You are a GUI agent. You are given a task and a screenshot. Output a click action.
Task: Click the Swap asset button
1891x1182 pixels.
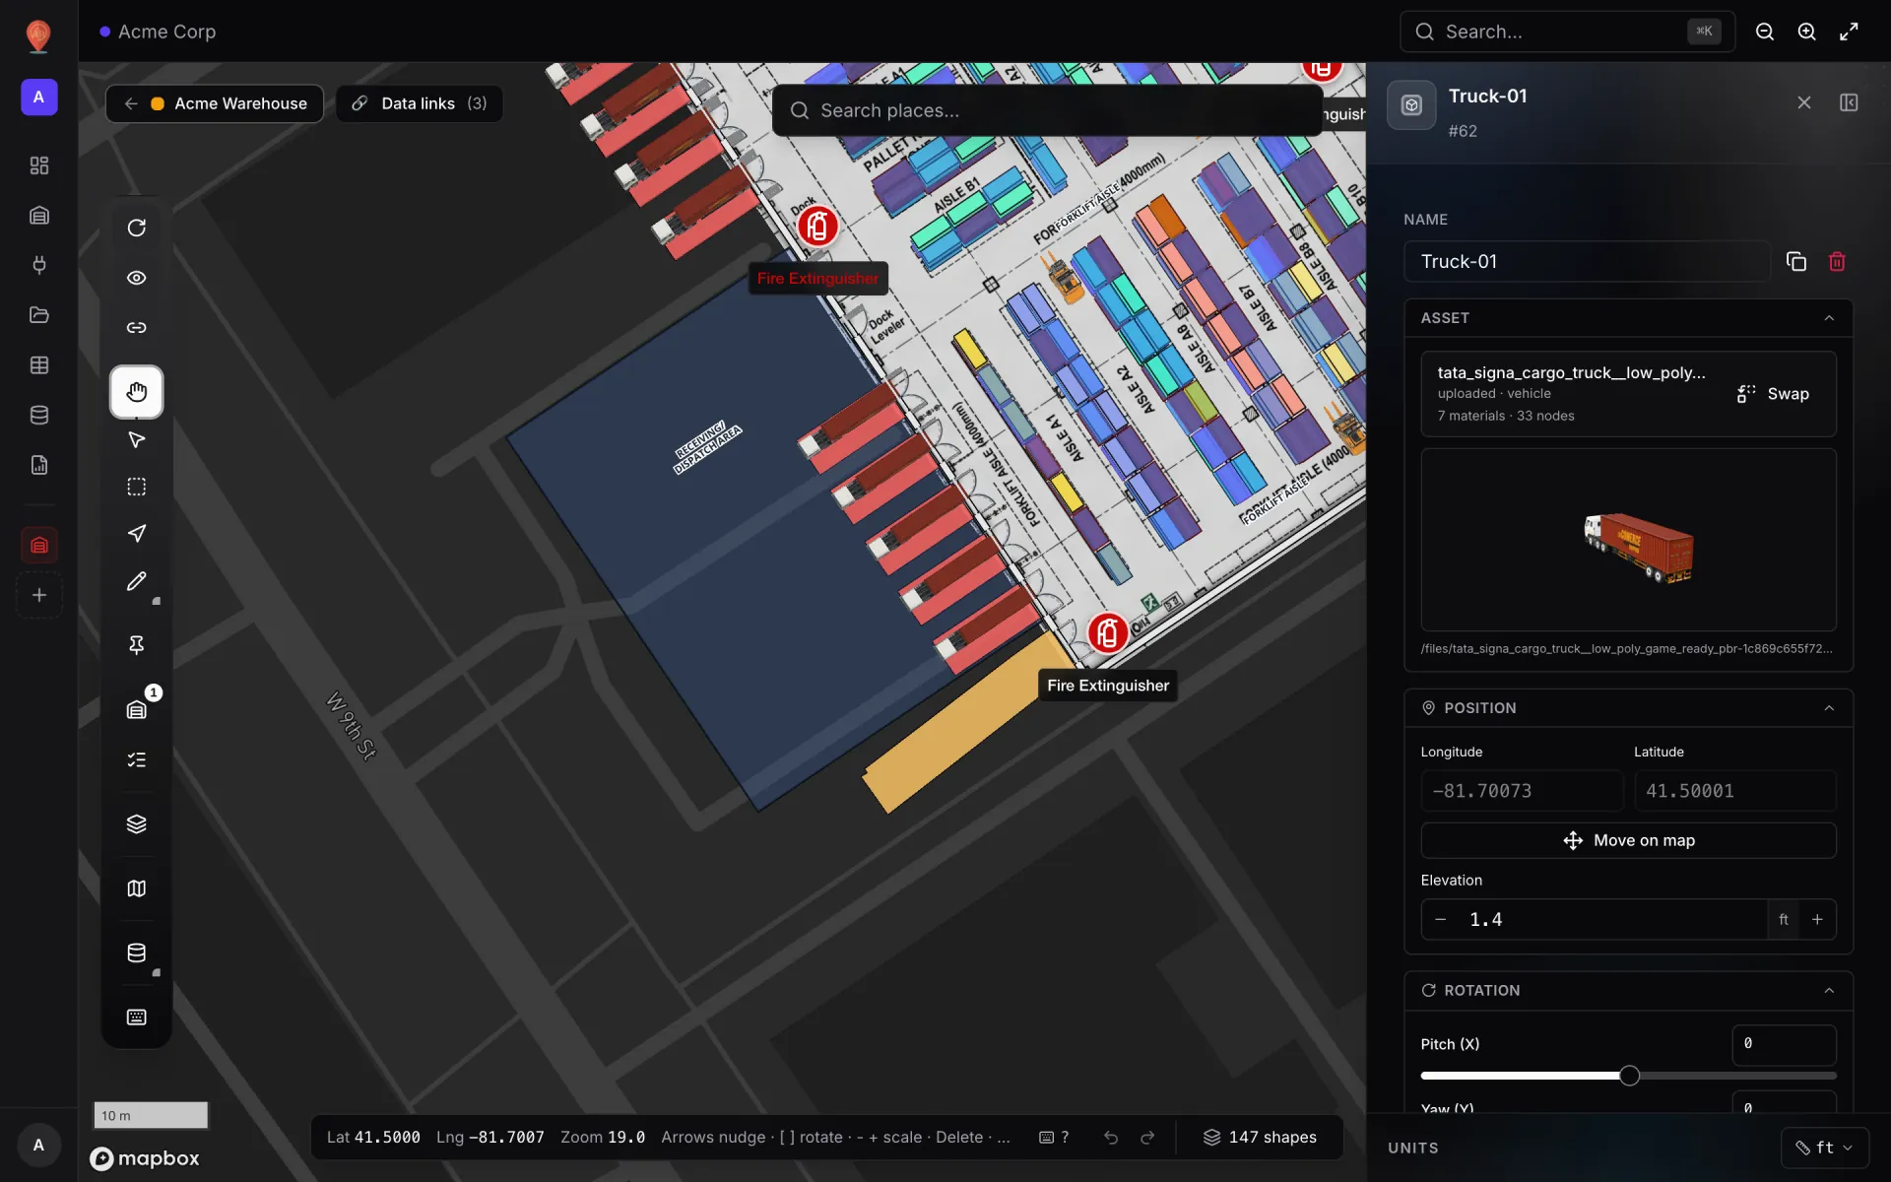coord(1773,394)
